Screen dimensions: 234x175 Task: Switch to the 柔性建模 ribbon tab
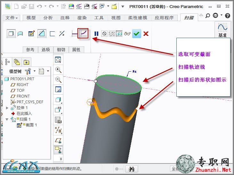tap(138, 18)
